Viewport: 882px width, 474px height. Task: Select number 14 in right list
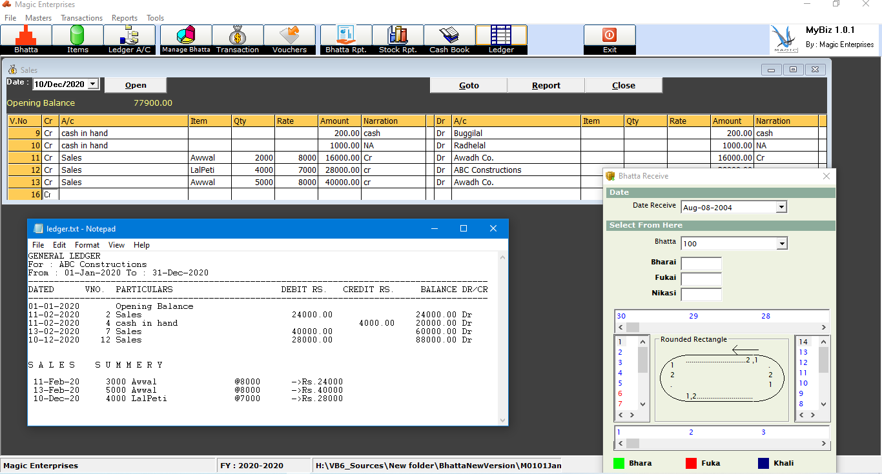click(803, 342)
